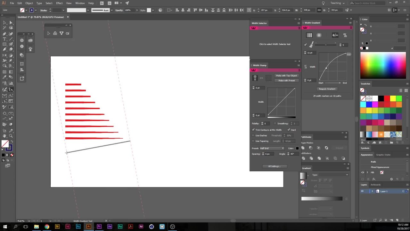This screenshot has height=231, width=410.
Task: Open the Effect menu
Action: click(x=59, y=3)
